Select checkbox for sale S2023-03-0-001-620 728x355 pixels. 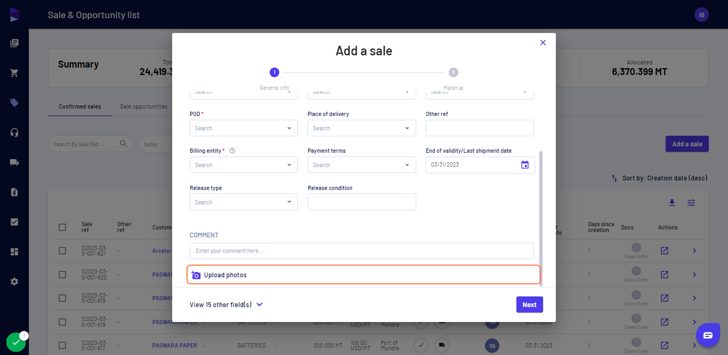62,275
